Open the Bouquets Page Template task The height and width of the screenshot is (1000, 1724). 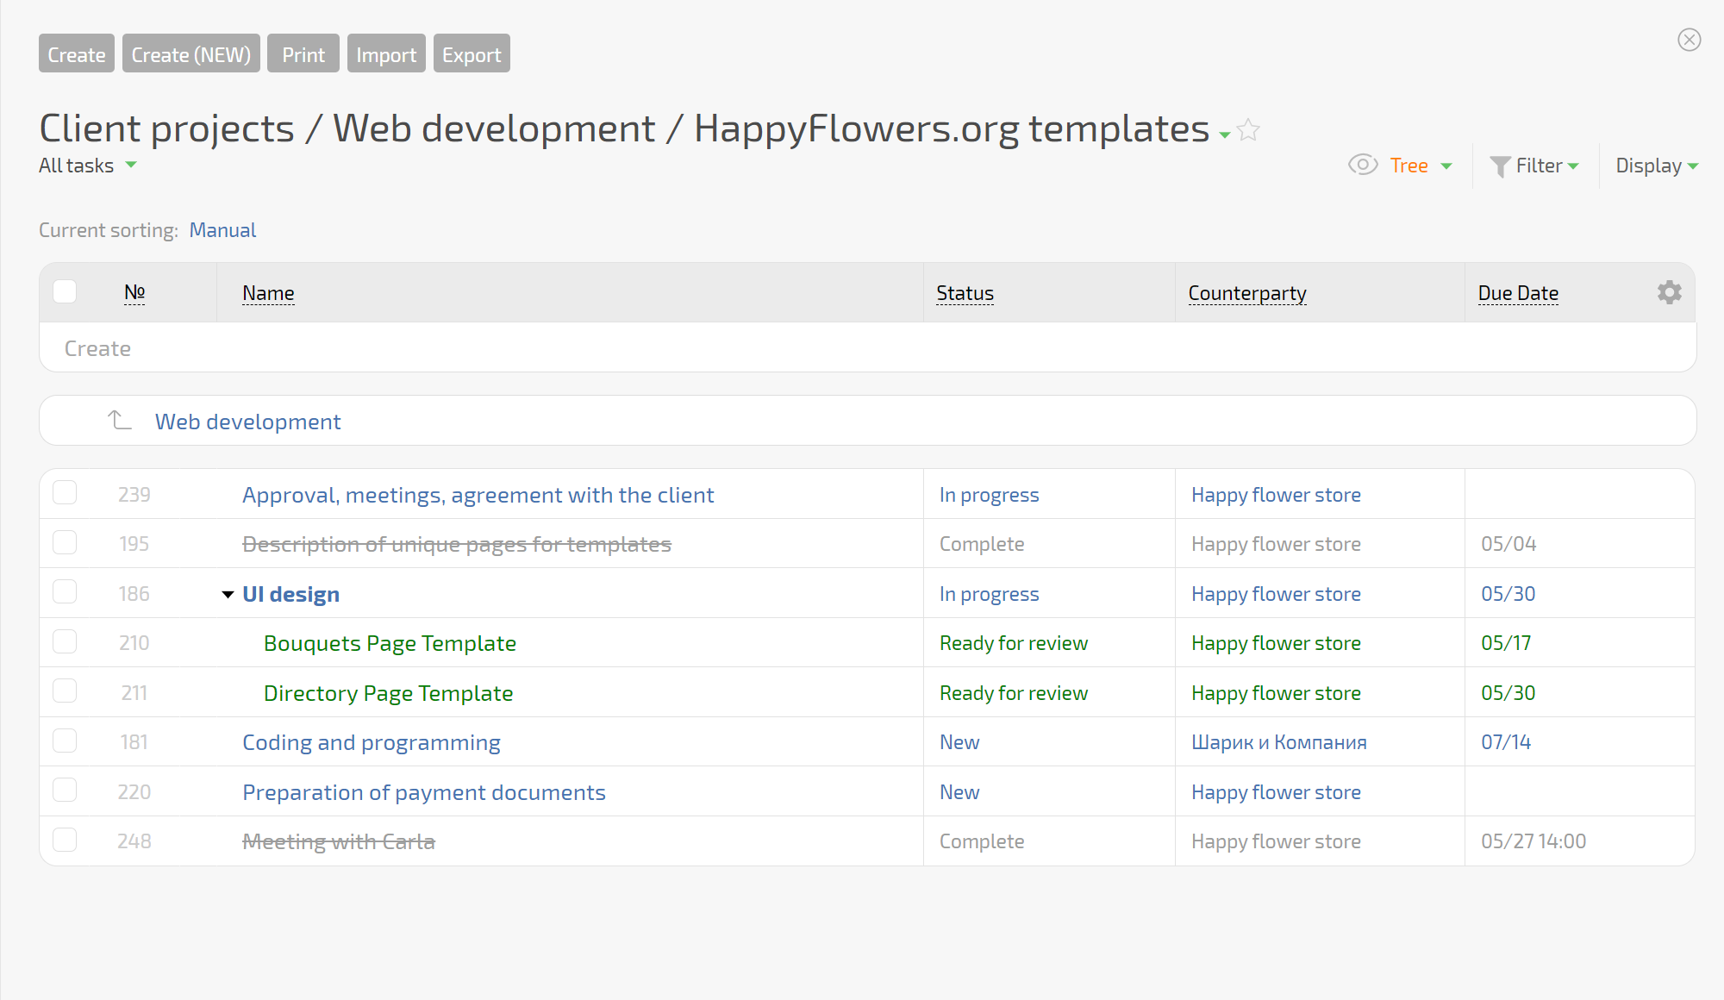click(390, 644)
